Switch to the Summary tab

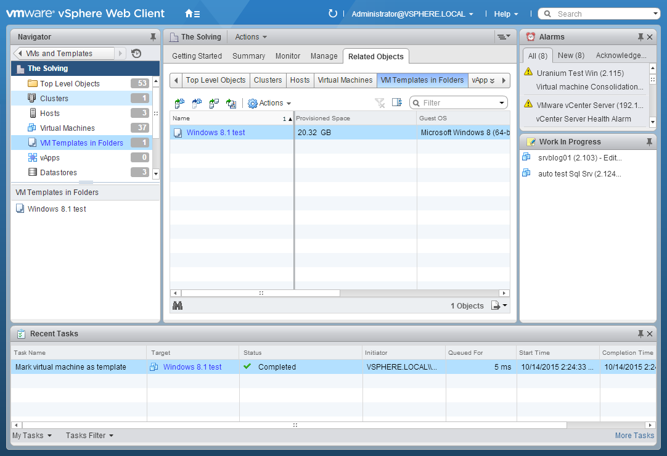[248, 56]
